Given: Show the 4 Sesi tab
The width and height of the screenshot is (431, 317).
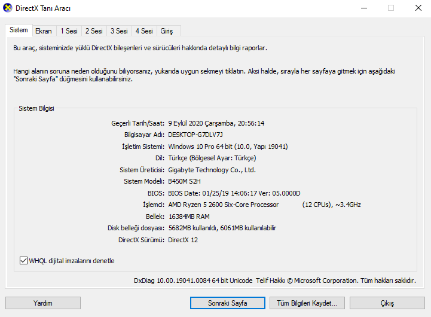Looking at the screenshot, I should click(x=144, y=31).
